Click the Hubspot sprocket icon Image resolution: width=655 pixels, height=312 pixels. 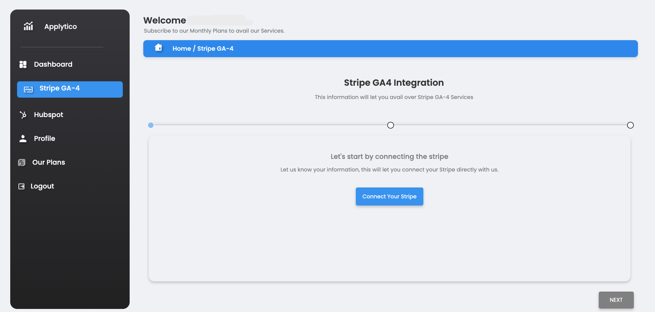click(23, 115)
